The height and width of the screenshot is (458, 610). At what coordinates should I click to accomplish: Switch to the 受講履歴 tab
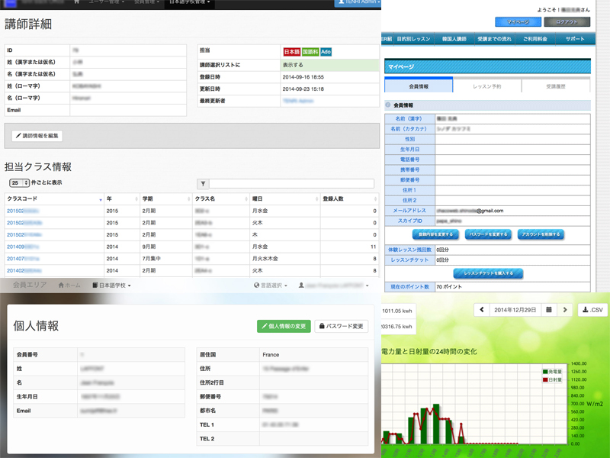tap(556, 86)
